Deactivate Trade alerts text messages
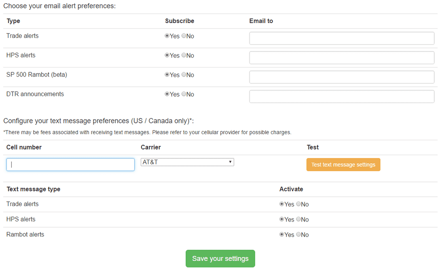Viewport: 440px width, 274px height. pyautogui.click(x=298, y=204)
